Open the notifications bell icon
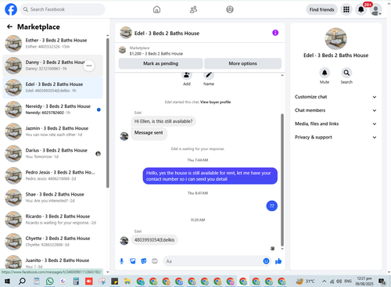 [361, 9]
